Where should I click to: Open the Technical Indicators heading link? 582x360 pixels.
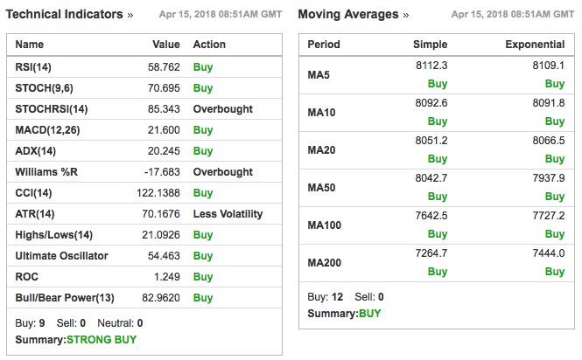point(64,15)
